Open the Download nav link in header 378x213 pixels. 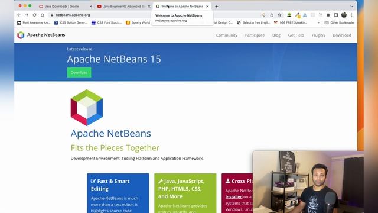tap(342, 35)
